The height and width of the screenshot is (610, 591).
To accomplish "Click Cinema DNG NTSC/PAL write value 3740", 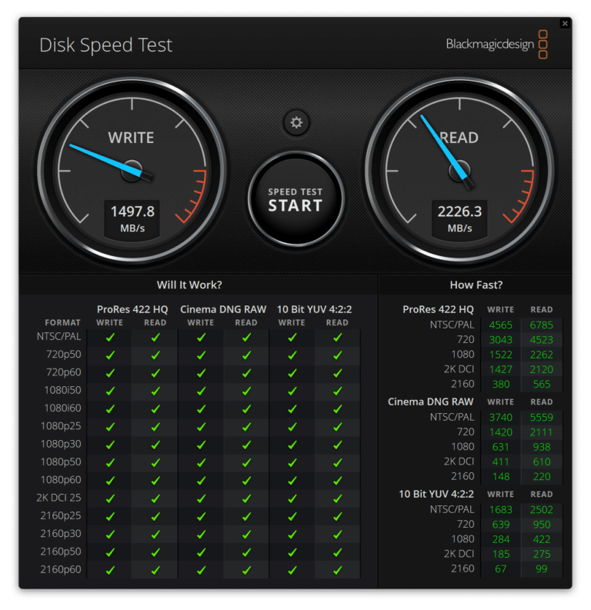I will tap(501, 417).
